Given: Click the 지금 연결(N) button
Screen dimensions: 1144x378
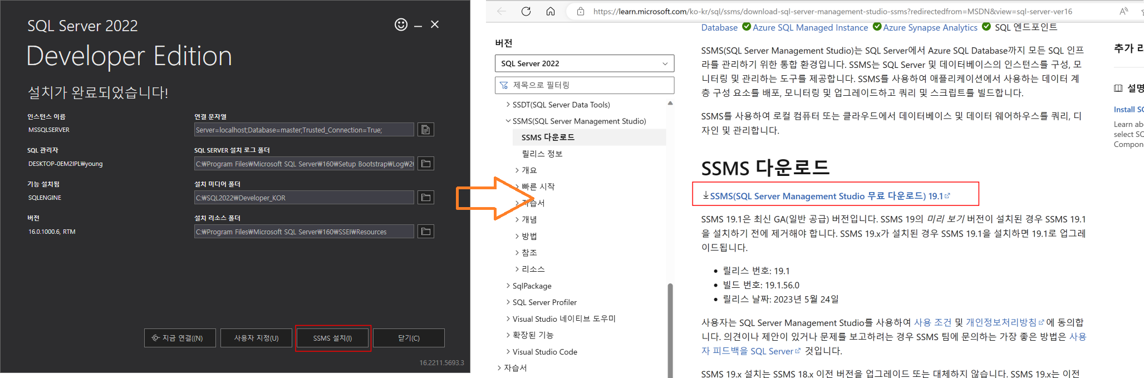Looking at the screenshot, I should (x=180, y=338).
